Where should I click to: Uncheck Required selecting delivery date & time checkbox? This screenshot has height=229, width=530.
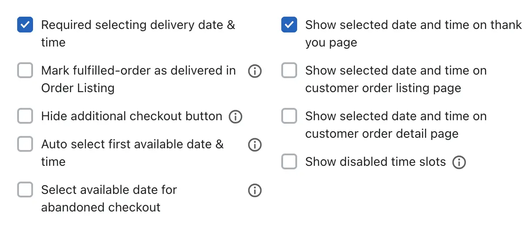[25, 25]
